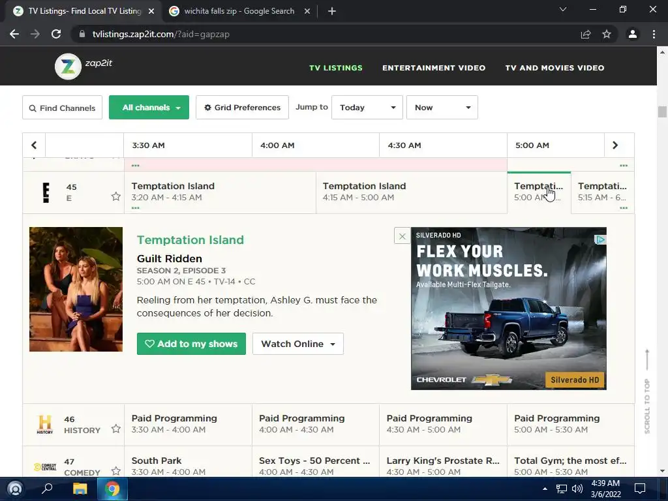Switch to TV Listings browser tab
Image resolution: width=668 pixels, height=501 pixels.
point(83,11)
